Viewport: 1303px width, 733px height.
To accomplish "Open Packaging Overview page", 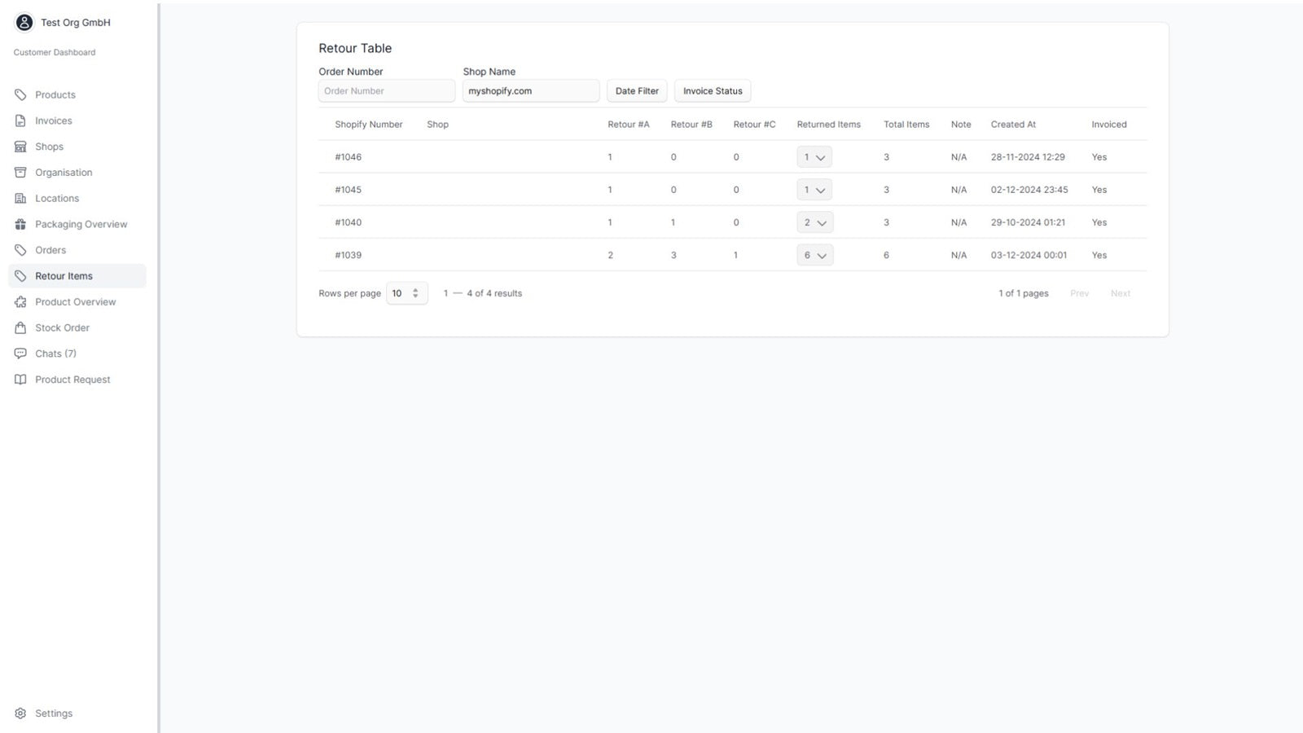I will (77, 224).
